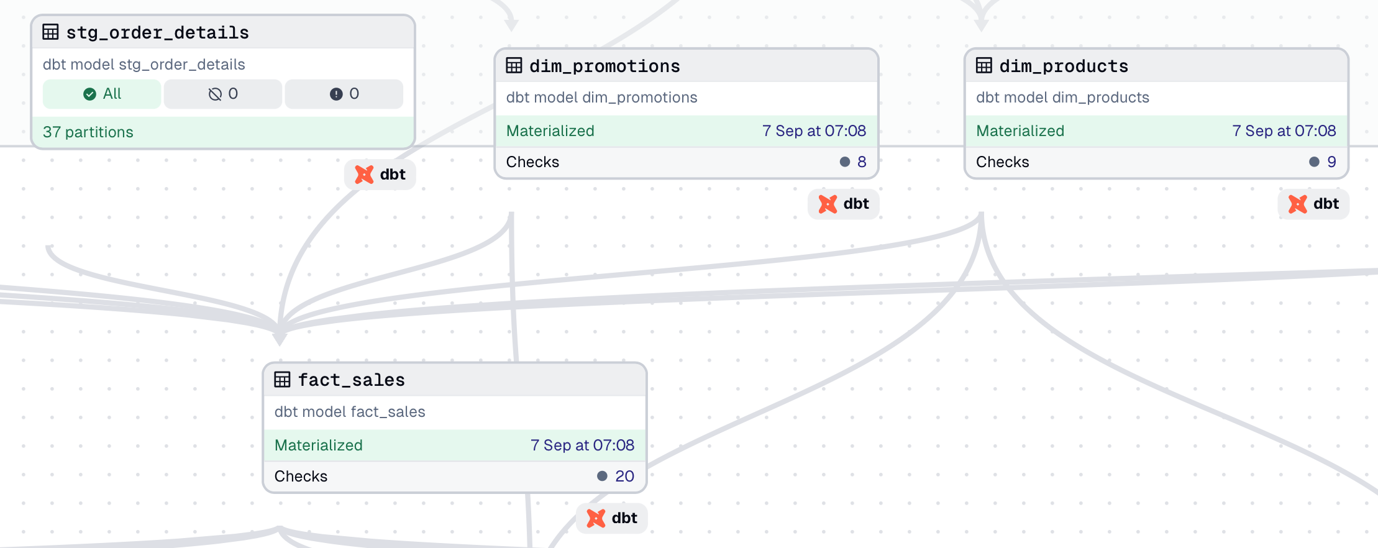Open the 37 partitions row
The width and height of the screenshot is (1378, 548).
(223, 132)
